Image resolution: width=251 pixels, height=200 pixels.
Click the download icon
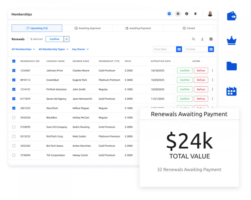tap(202, 39)
